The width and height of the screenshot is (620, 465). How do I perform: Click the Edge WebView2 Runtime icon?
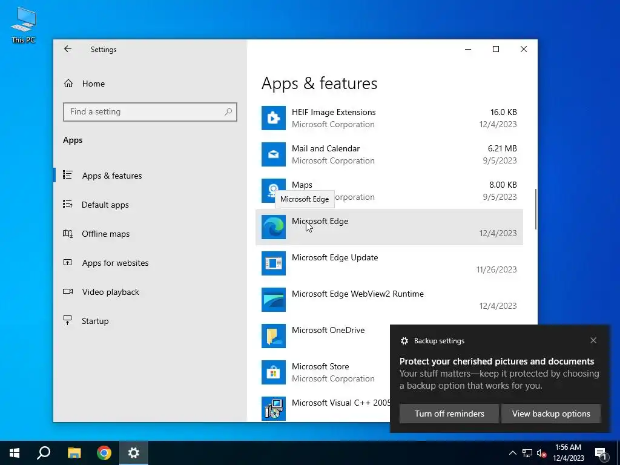coord(273,300)
